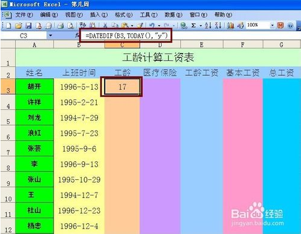The image size is (301, 234).
Task: Click the Excel workbook icon left of the File menu
Action: [x=7, y=15]
